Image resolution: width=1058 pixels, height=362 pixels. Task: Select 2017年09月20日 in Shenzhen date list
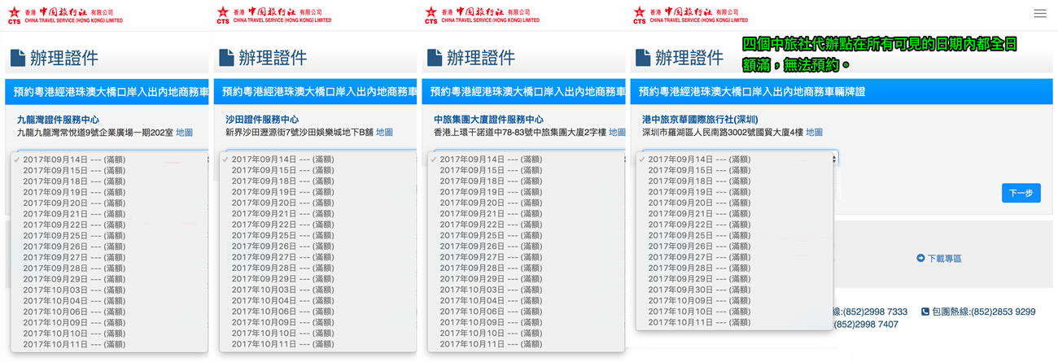pos(735,203)
